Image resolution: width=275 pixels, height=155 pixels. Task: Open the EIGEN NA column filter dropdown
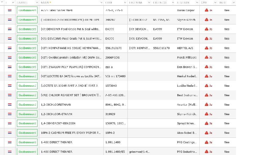coord(149,3)
